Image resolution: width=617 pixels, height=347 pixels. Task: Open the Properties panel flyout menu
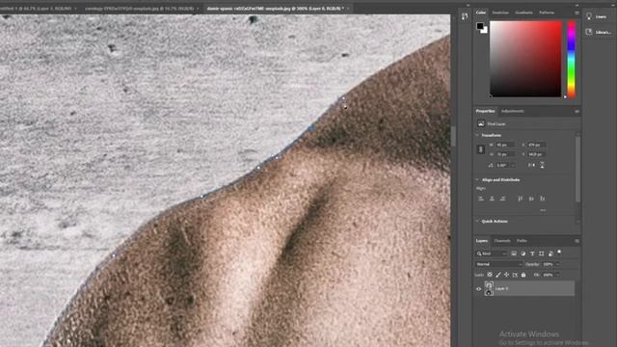click(577, 112)
